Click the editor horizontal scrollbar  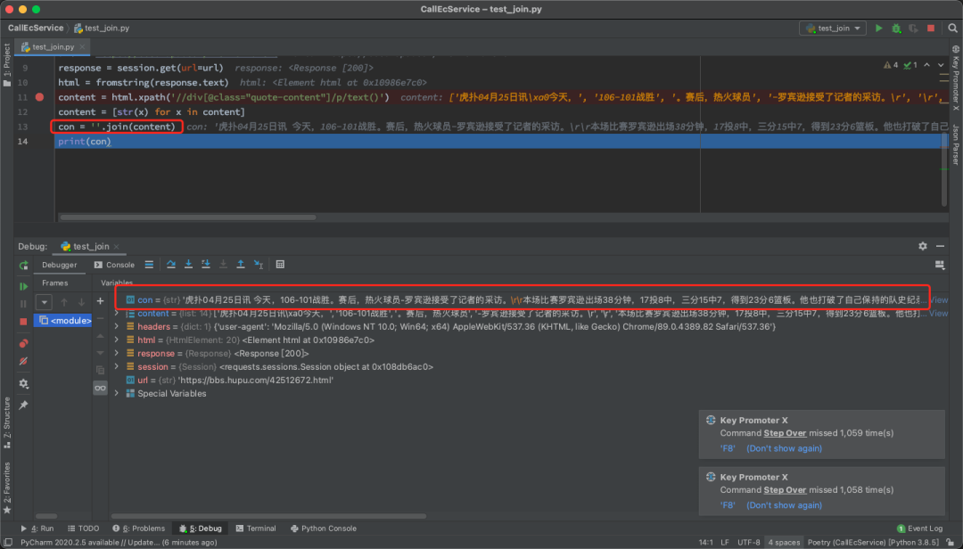pos(188,217)
